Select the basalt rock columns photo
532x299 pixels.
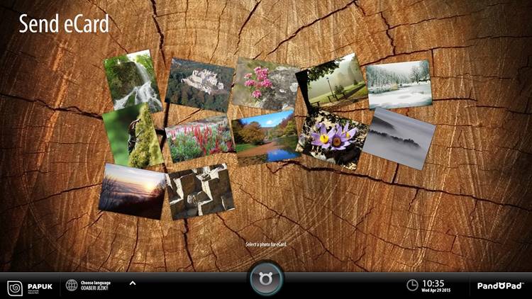200,191
